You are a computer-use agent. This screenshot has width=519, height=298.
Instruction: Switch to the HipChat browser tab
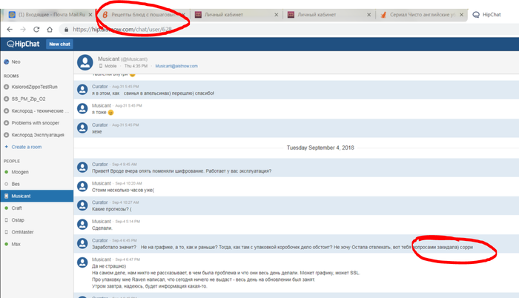tap(492, 15)
